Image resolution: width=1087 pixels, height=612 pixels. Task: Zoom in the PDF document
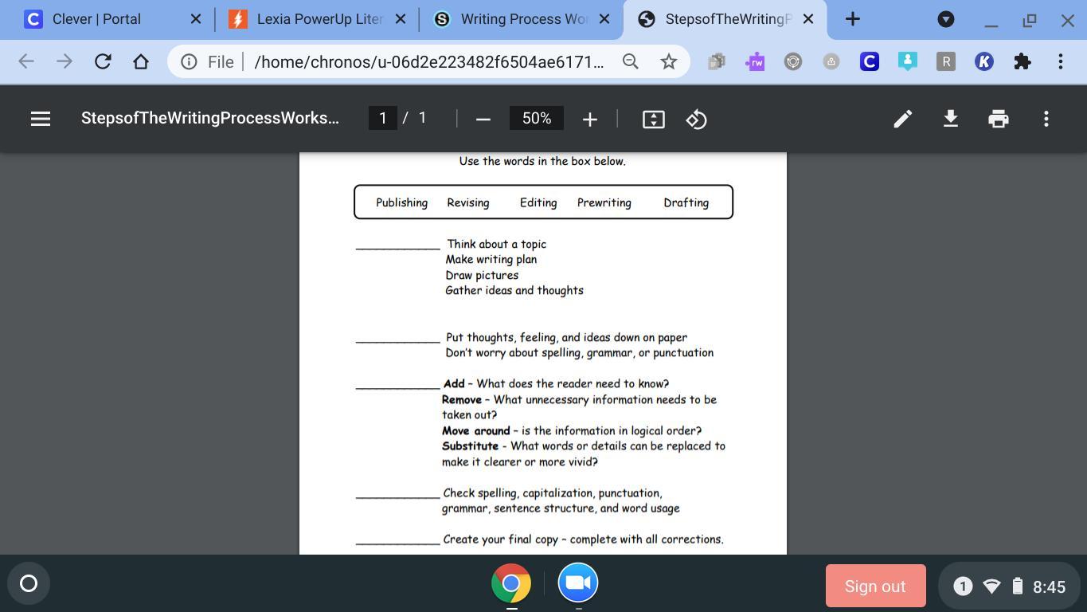pos(589,119)
